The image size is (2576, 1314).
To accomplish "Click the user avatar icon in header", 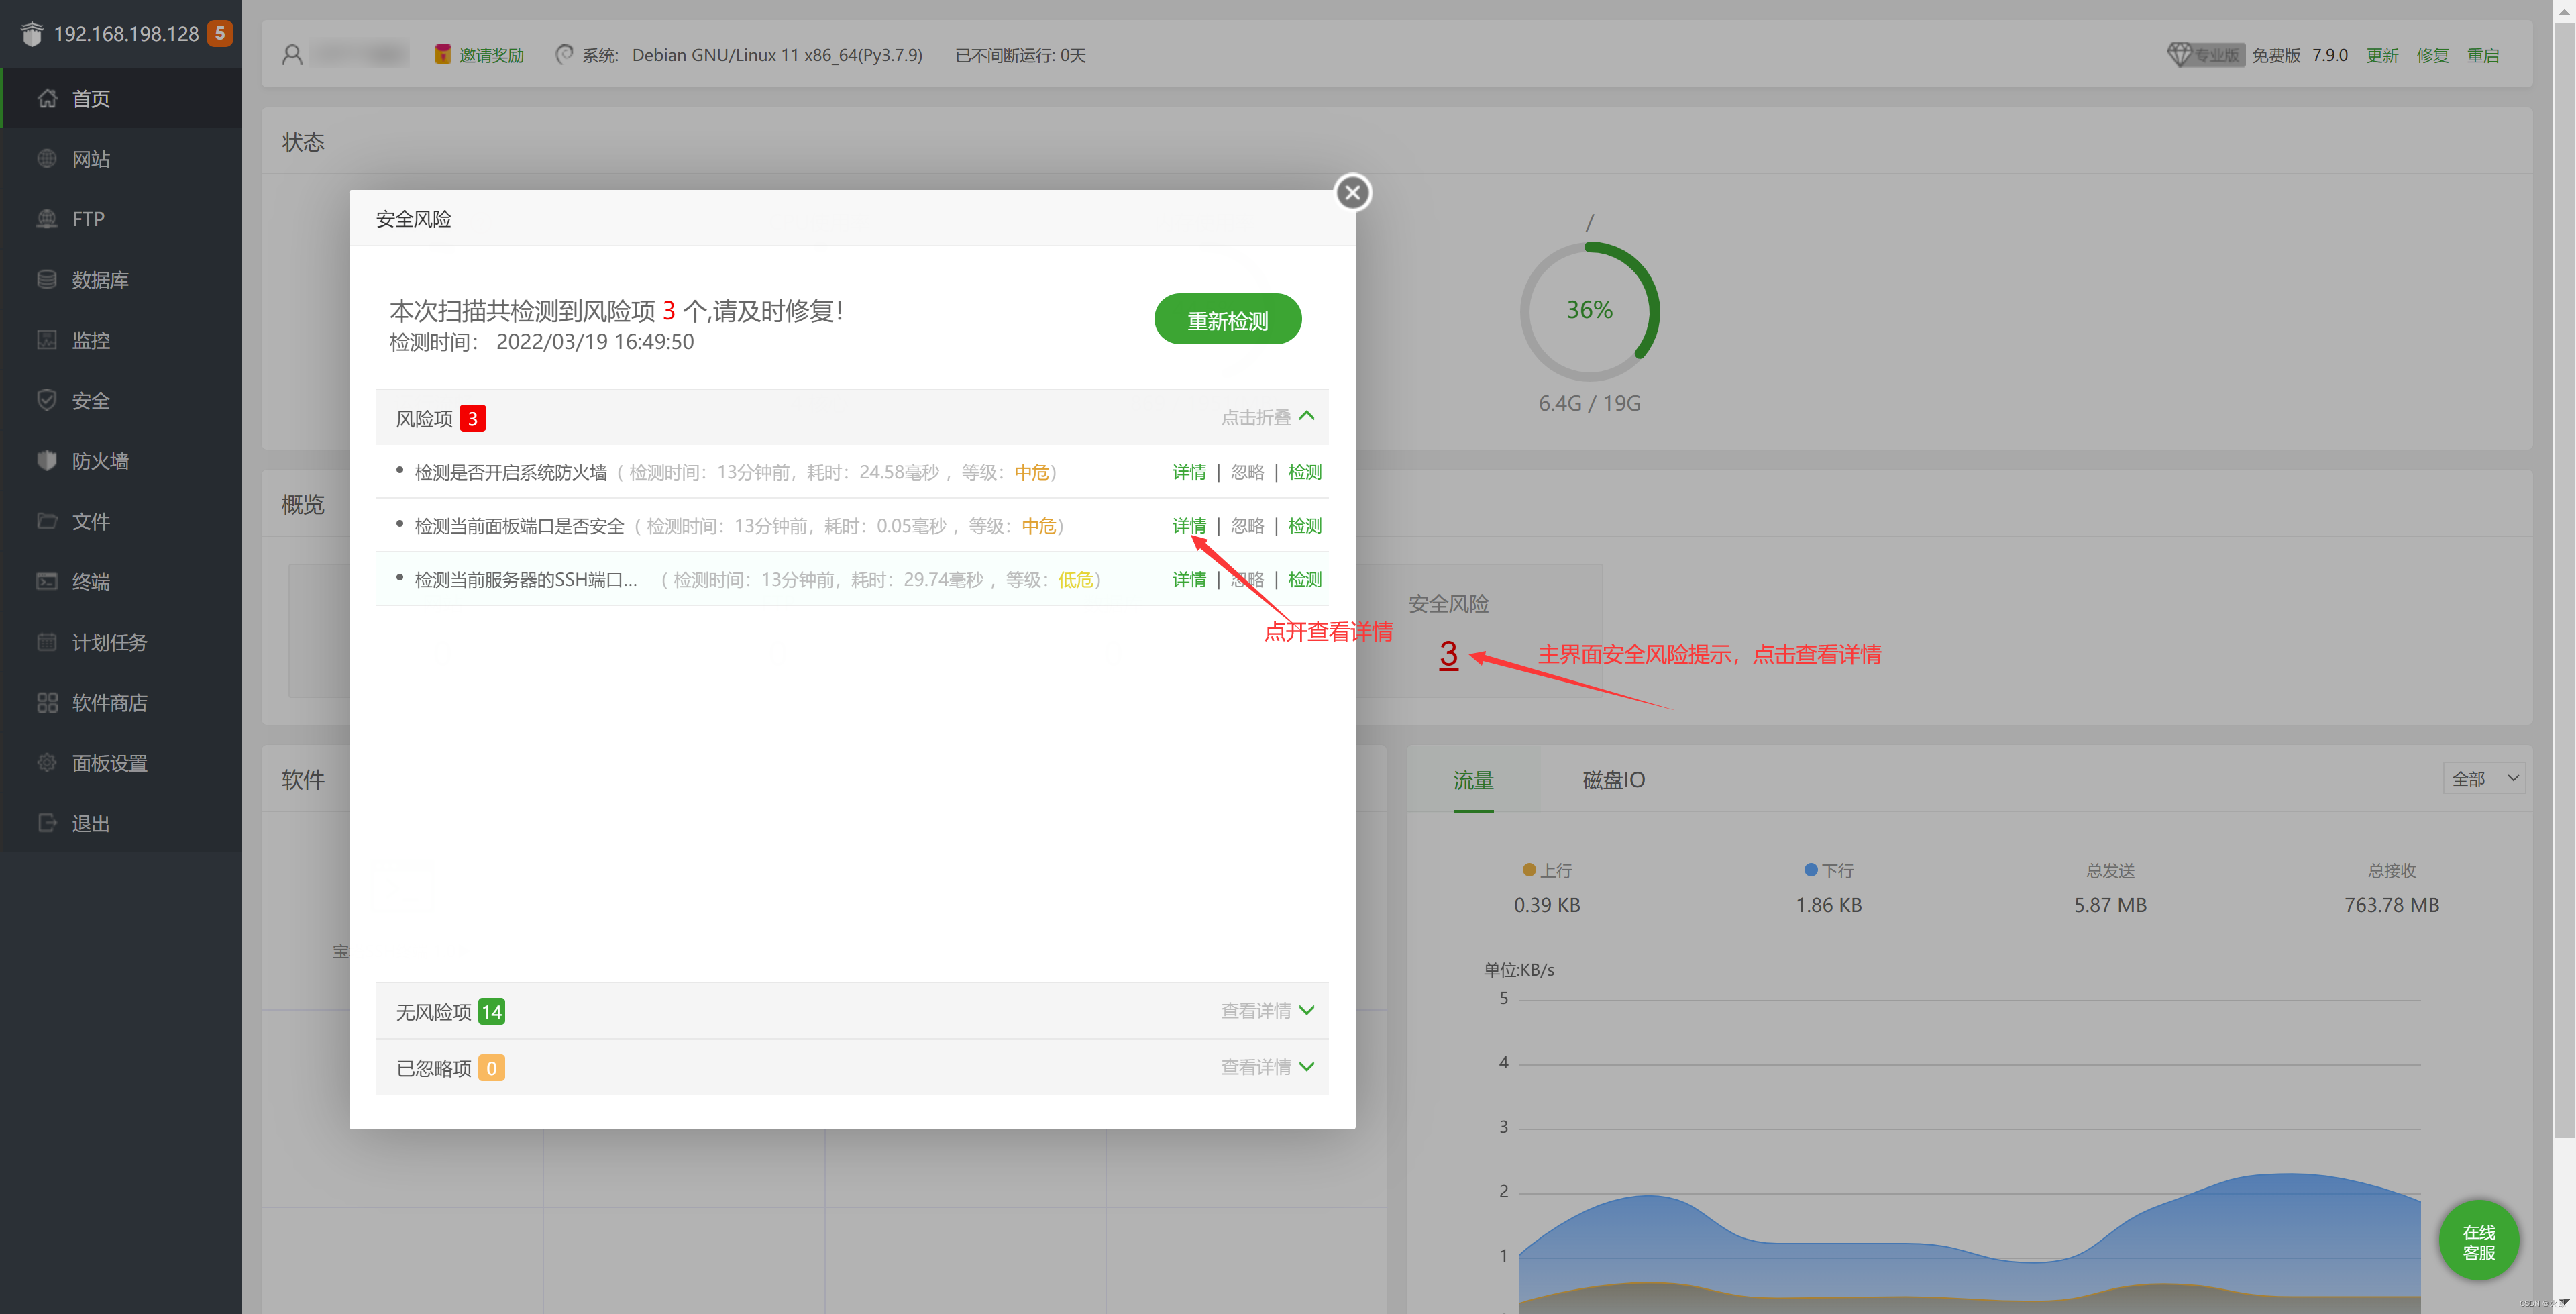I will pyautogui.click(x=292, y=54).
